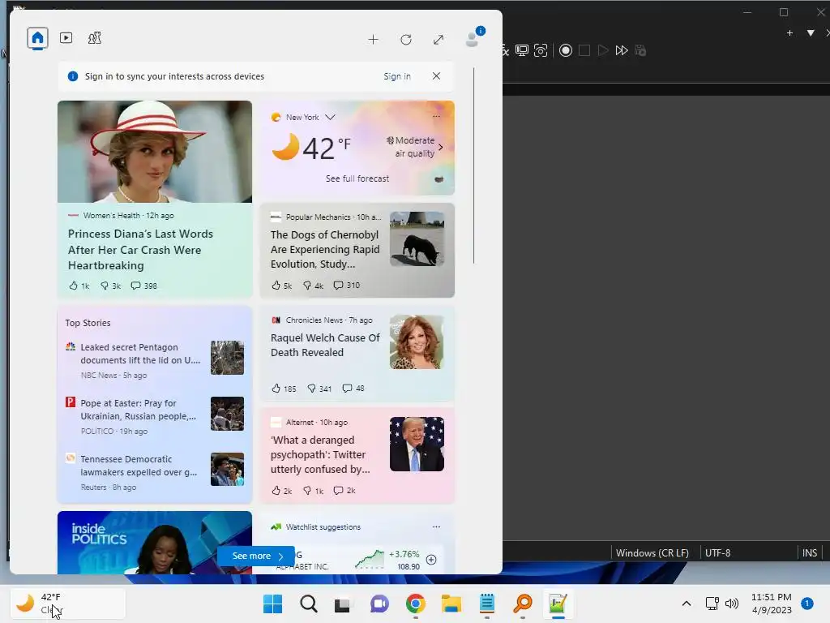The image size is (830, 623).
Task: Expand the New York location dropdown
Action: (331, 117)
